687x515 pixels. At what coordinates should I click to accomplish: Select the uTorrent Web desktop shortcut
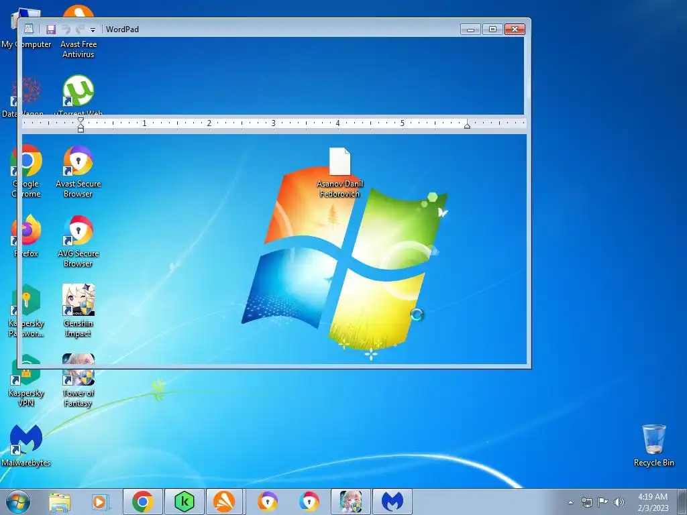(x=78, y=97)
